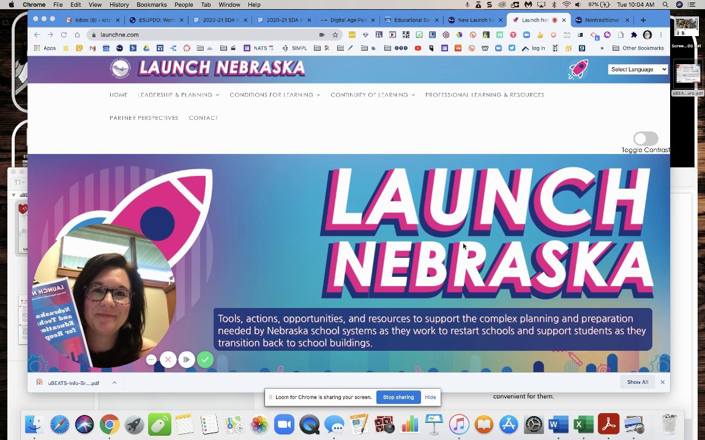Launch Keynote from the Dock
The height and width of the screenshot is (440, 705).
[x=434, y=424]
